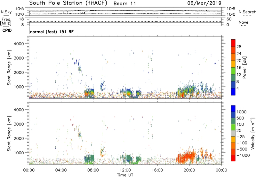Click the date '06/Mar/2019'

point(204,3)
